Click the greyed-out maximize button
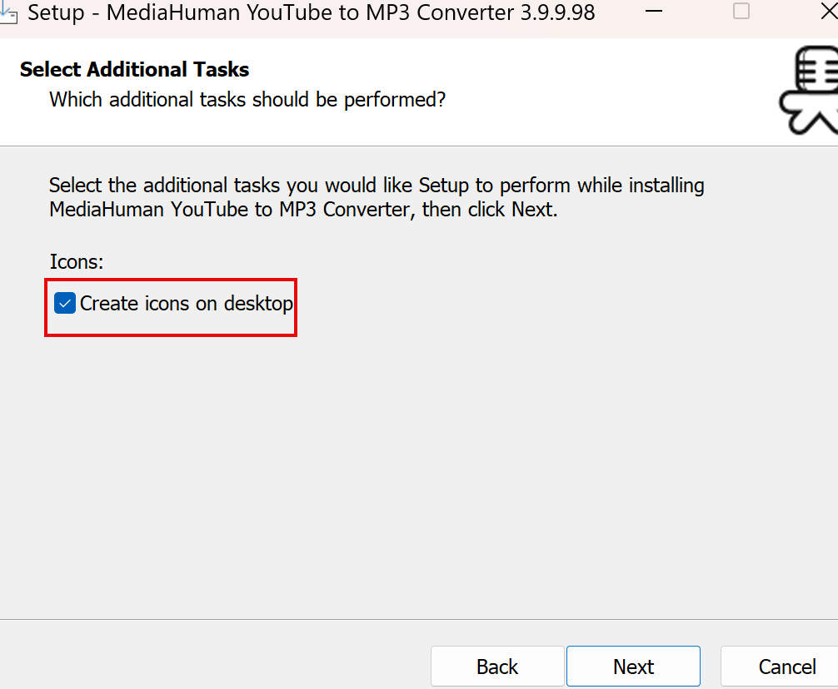Viewport: 838px width, 689px height. (x=741, y=12)
